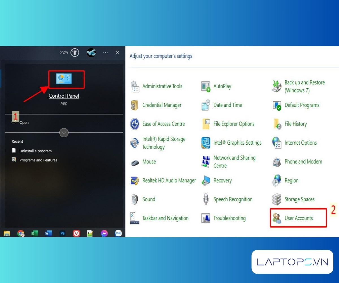Click the Administrative Tools icon
The height and width of the screenshot is (283, 339).
pos(135,86)
